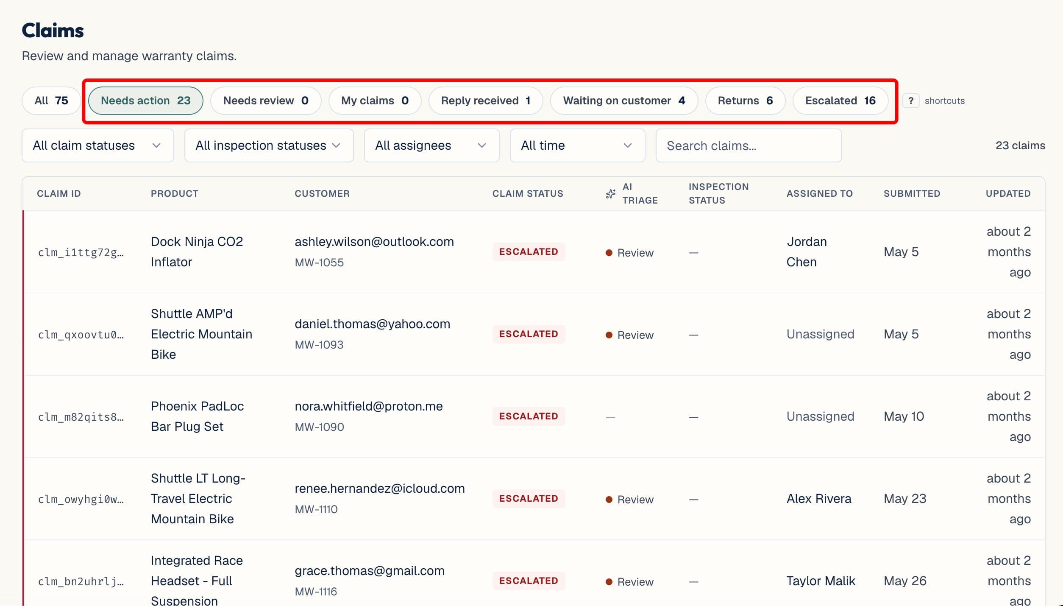
Task: Click Review triage on MW-1093 row
Action: point(629,335)
